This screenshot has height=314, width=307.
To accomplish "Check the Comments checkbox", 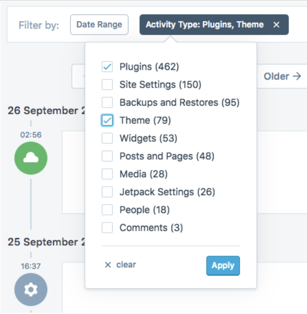I will click(107, 228).
